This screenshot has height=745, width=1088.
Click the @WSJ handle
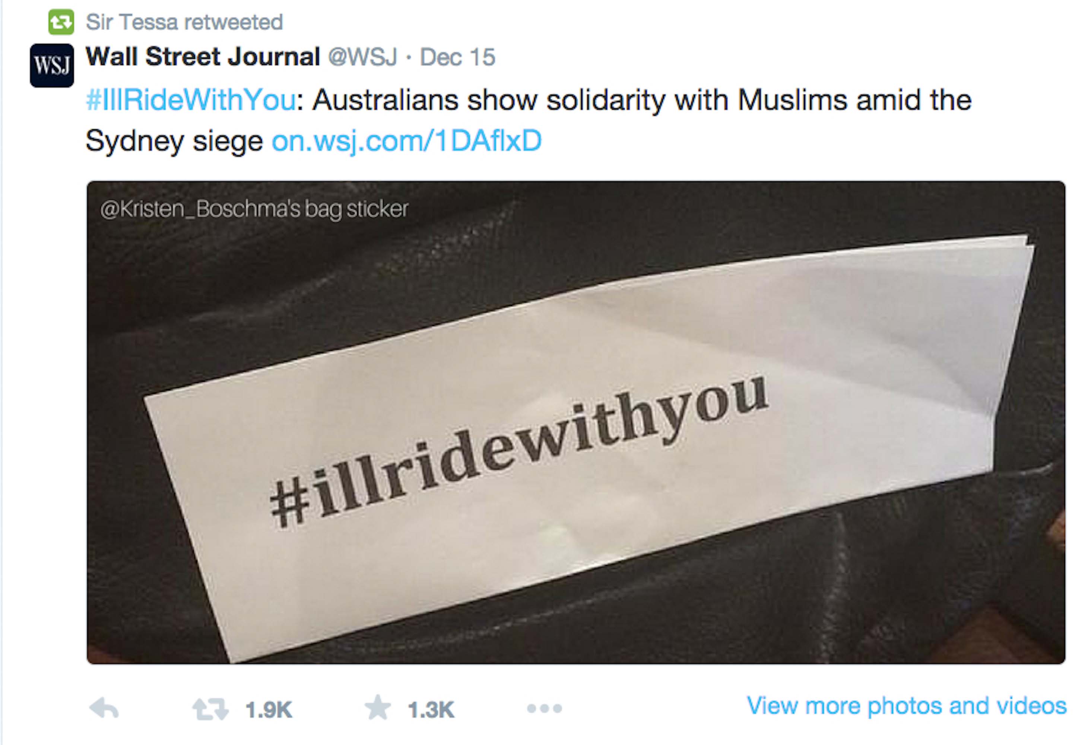point(362,57)
